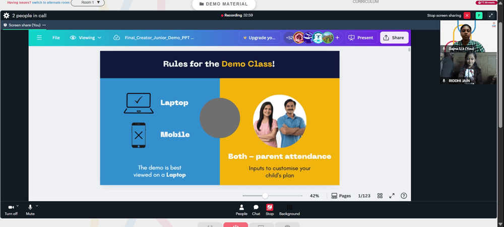Open the rose flower collaborator avatar
The image size is (504, 227).
point(299,38)
